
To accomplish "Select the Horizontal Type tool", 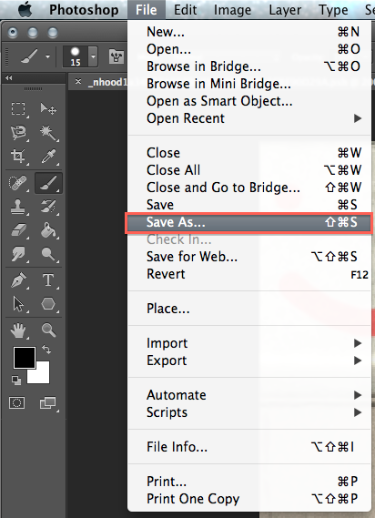I will (48, 280).
